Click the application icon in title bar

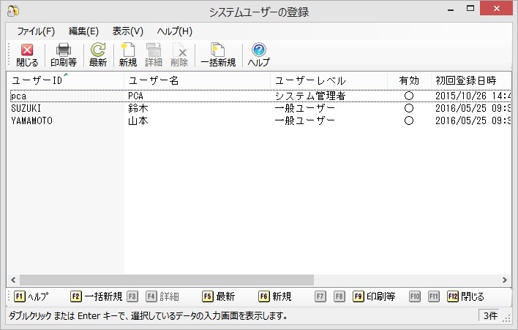(12, 10)
